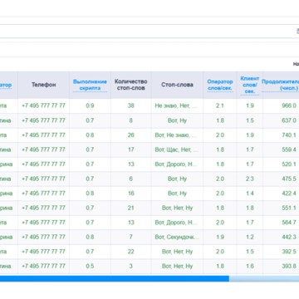This screenshot has width=299, height=299.
Task: Open stop words cell 'Вот, Щас, Нет, ...'
Action: coord(177,149)
